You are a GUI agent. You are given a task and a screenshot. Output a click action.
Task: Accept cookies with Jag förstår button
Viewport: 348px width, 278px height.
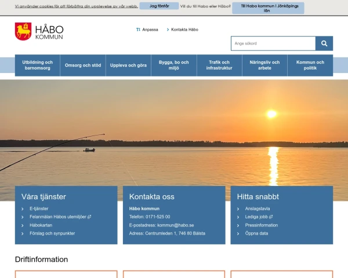pos(159,6)
